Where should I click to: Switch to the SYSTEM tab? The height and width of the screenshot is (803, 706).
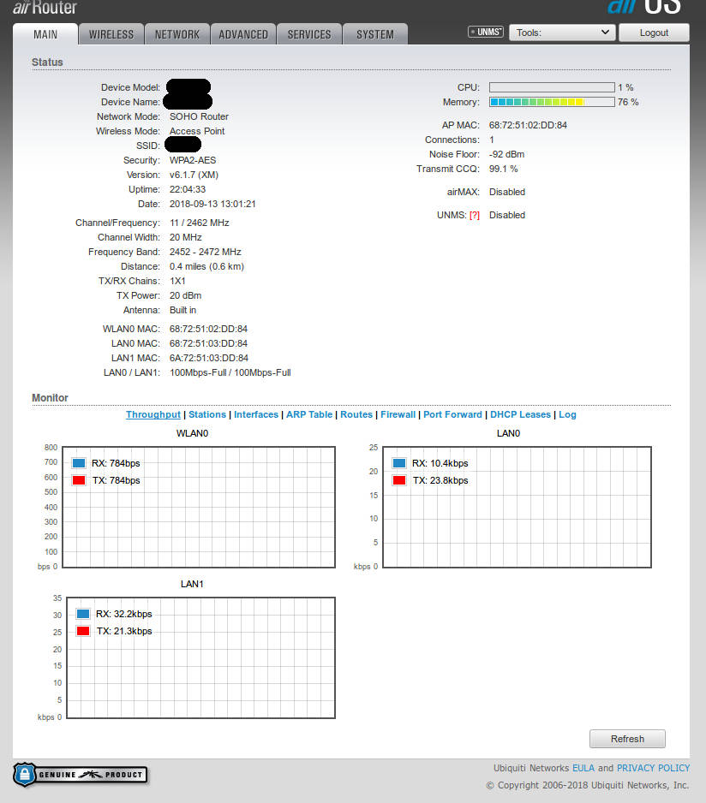coord(375,34)
